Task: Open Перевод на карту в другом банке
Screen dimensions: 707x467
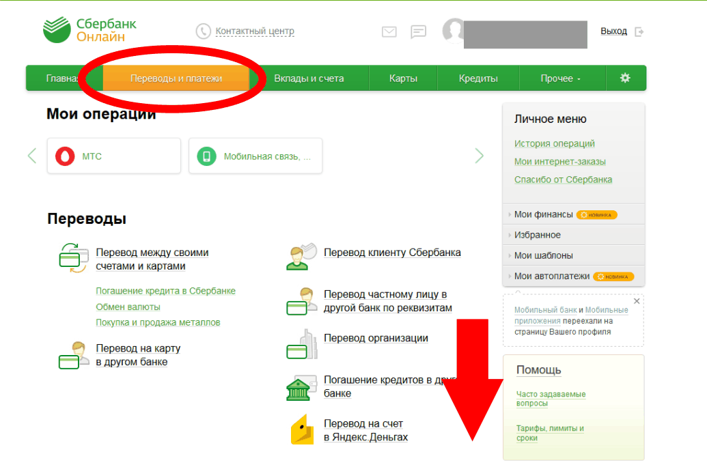Action: point(138,355)
